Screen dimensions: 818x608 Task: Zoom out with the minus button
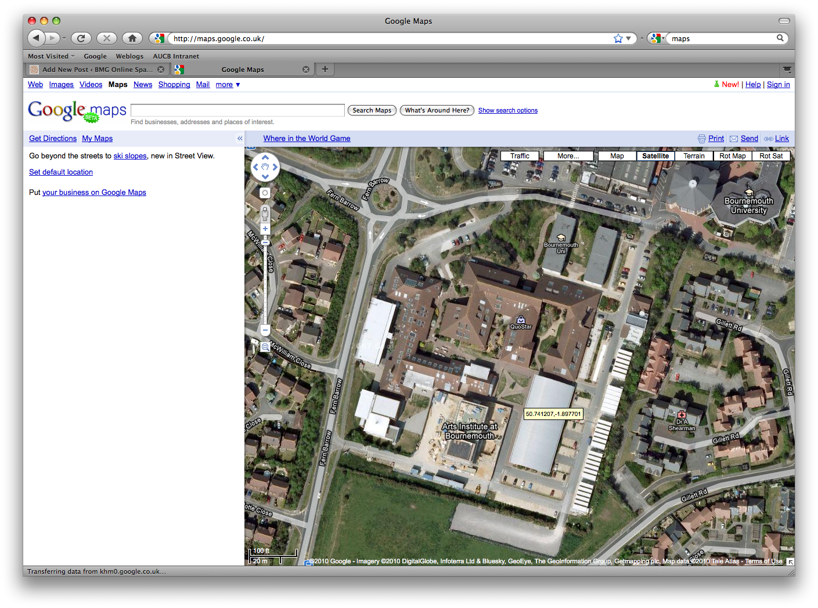tap(265, 331)
